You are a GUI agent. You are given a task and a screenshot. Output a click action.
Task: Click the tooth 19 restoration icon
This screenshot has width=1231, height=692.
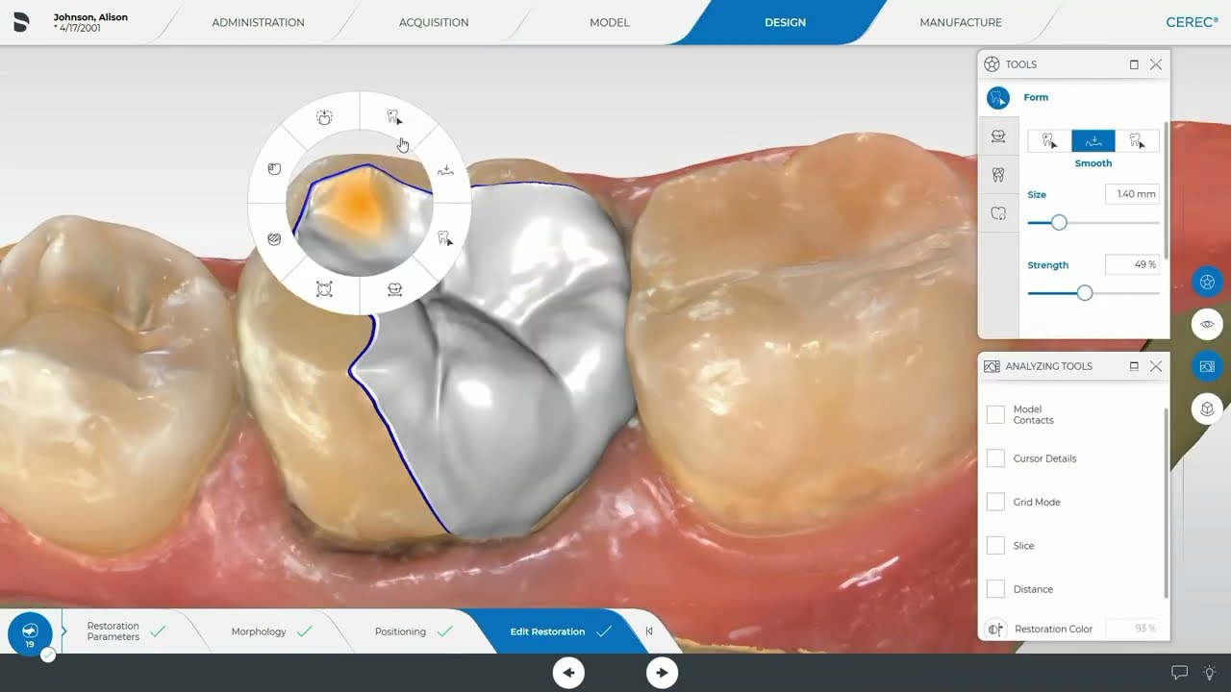point(30,634)
